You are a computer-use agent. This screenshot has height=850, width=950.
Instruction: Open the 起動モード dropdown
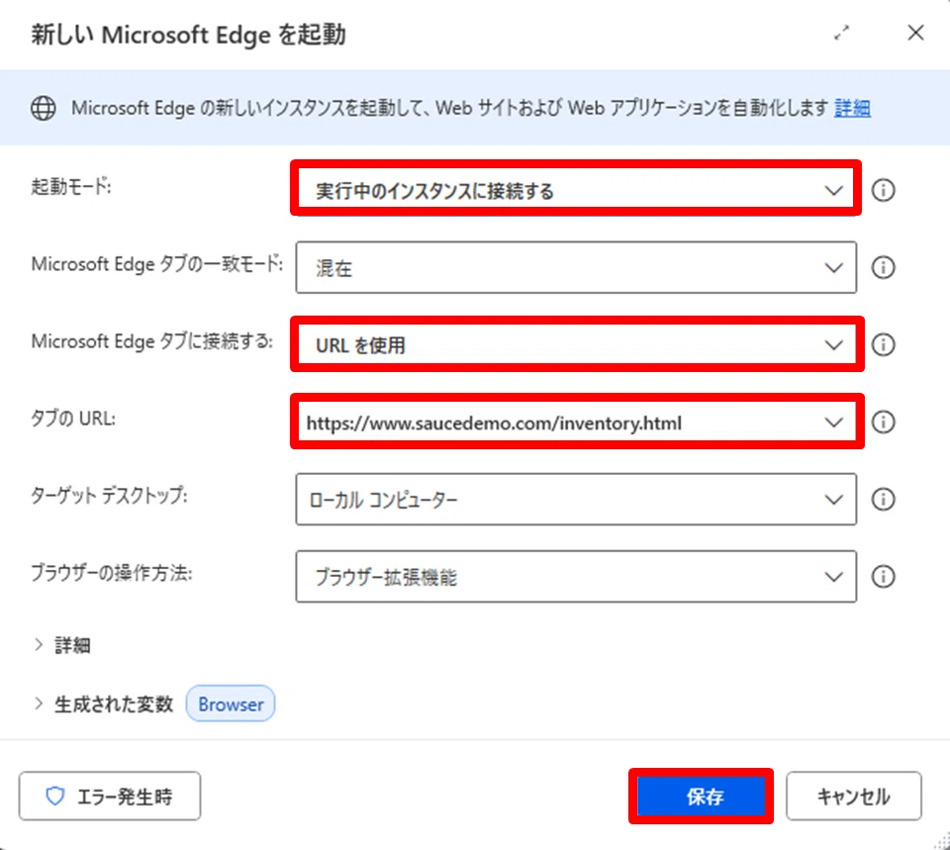[576, 190]
